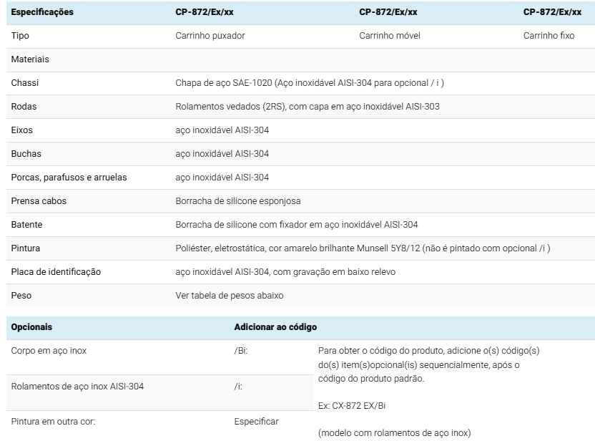Select the 'Rolamentos vedados (2RS)' description text
Image resolution: width=595 pixels, height=441 pixels.
[x=308, y=107]
